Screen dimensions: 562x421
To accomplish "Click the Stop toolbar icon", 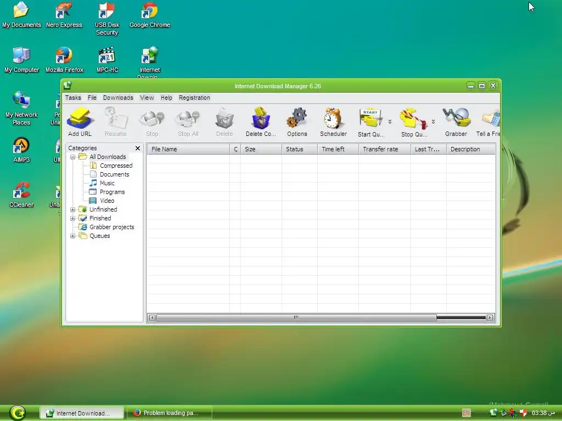I will click(152, 122).
